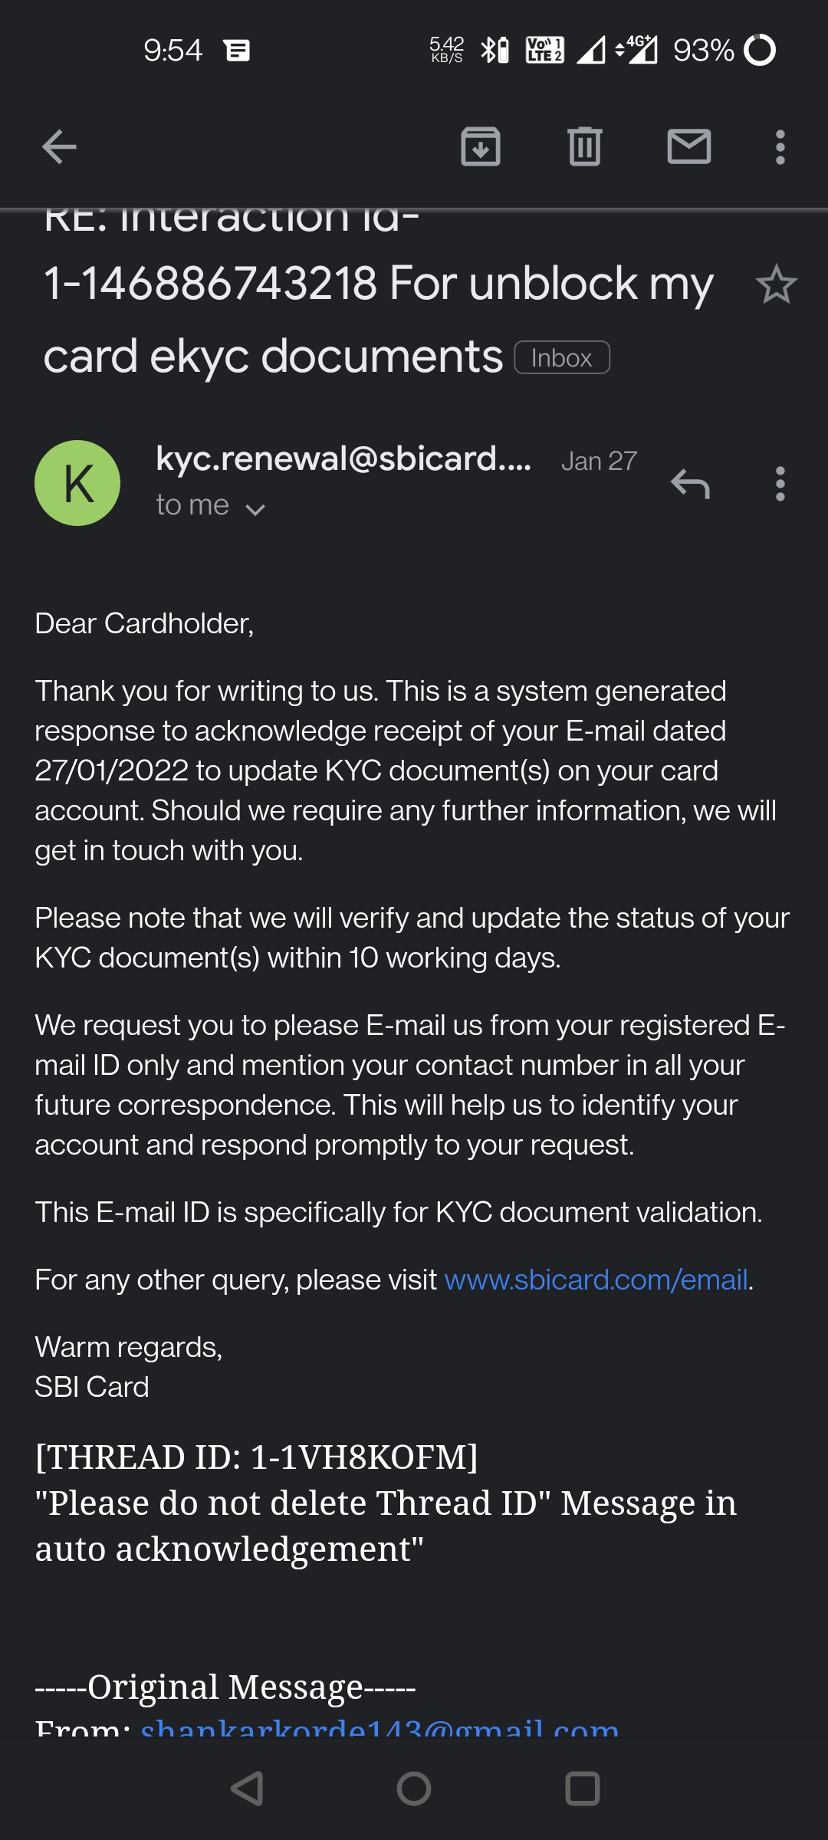The width and height of the screenshot is (828, 1840).
Task: Tap the Jan 27 date timestamp
Action: tap(599, 461)
